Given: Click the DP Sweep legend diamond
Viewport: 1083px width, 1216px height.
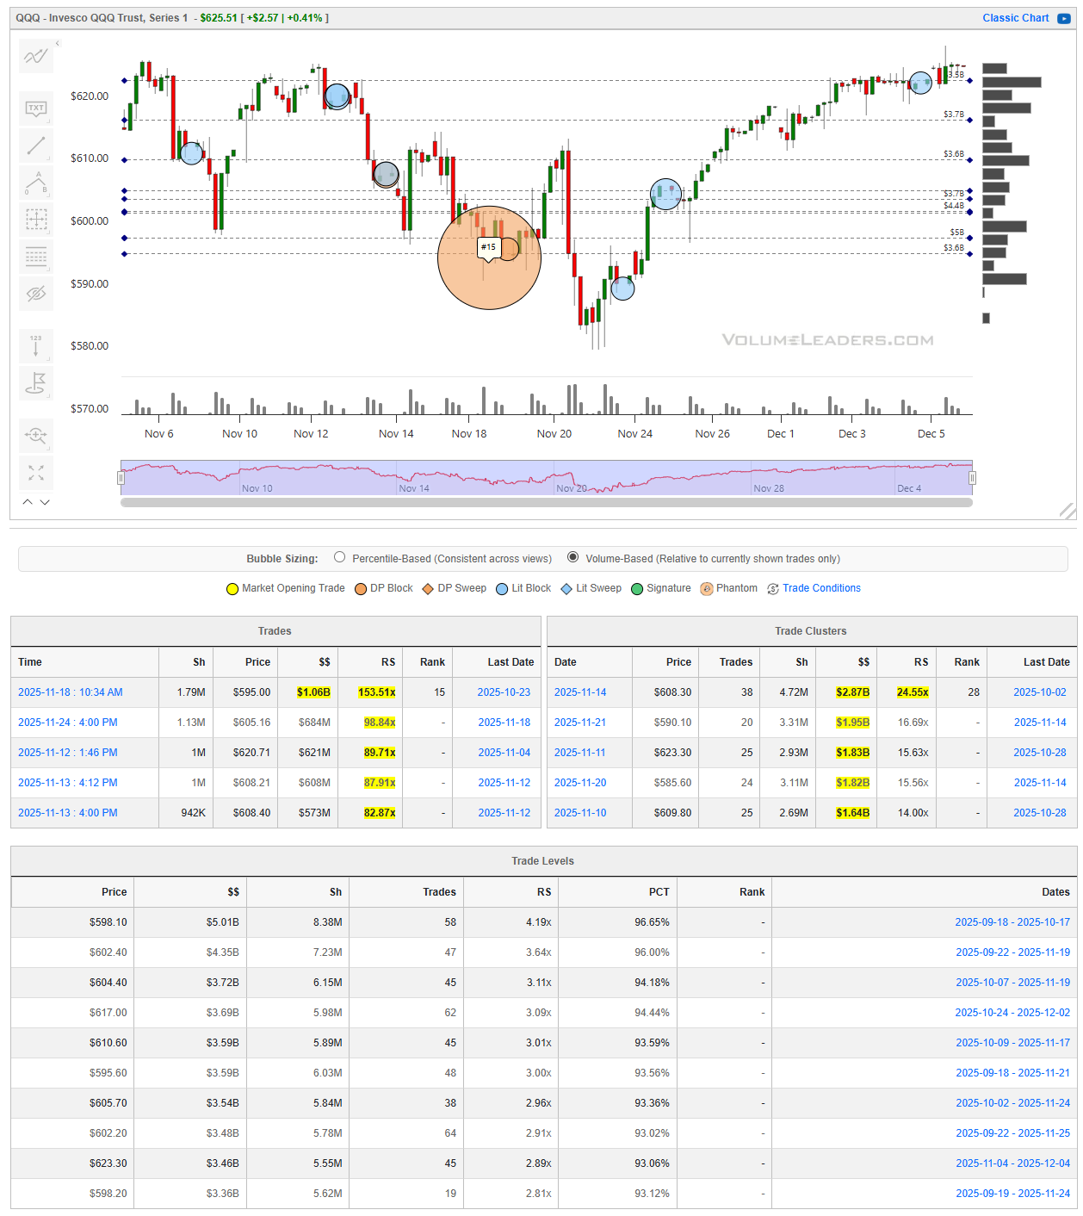Looking at the screenshot, I should tap(428, 589).
